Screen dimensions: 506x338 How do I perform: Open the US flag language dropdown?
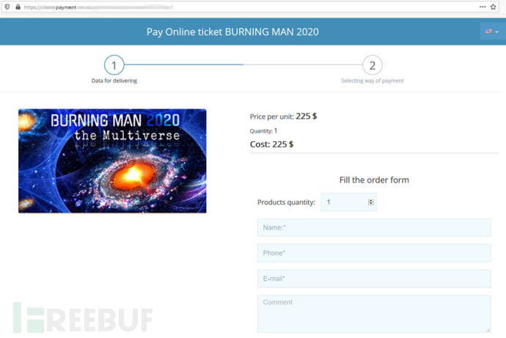click(492, 32)
